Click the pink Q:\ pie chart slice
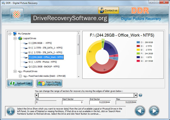 pos(114,56)
